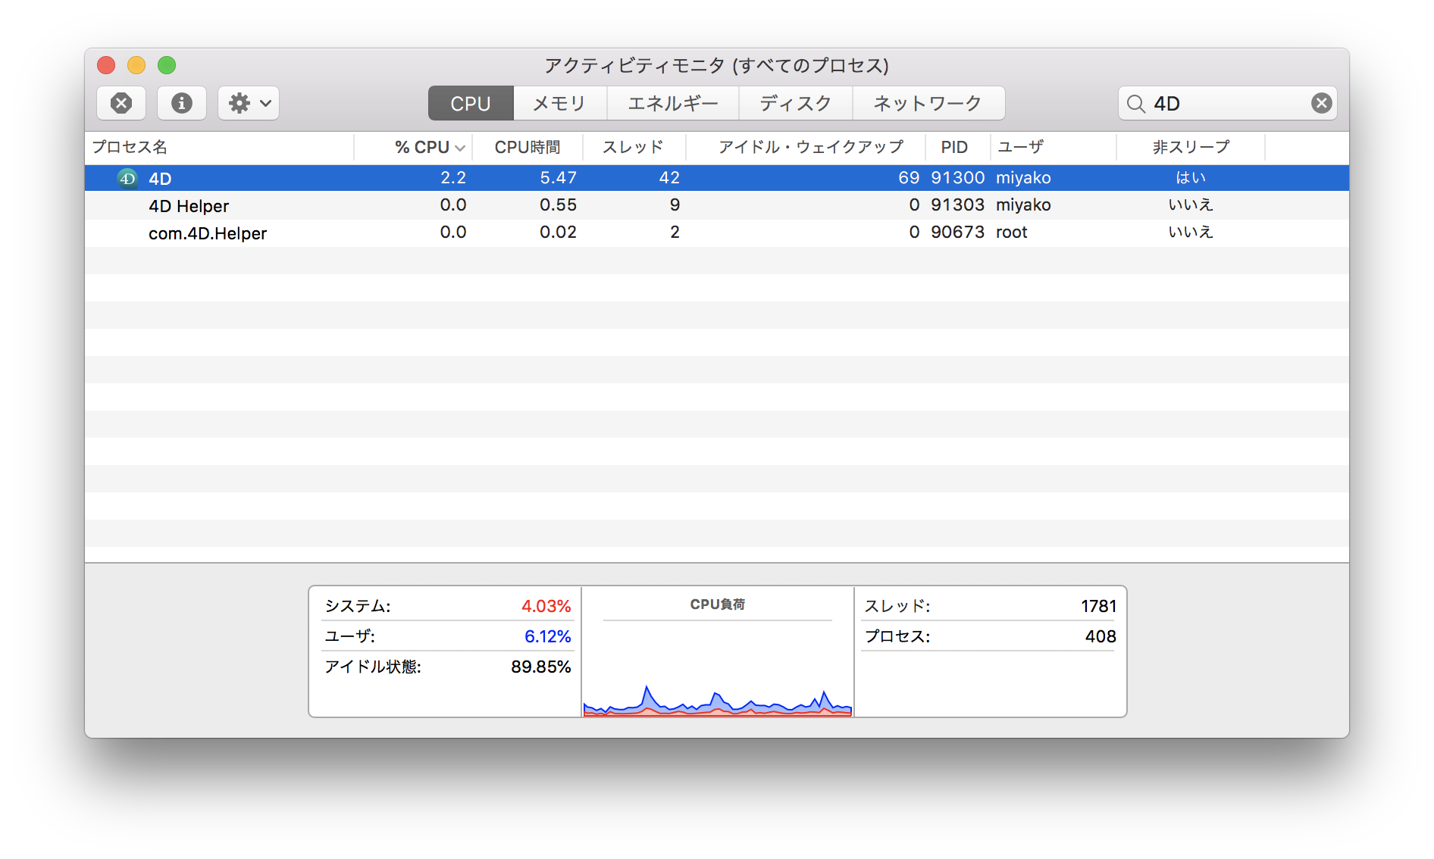Open the process info inspector icon
The image size is (1434, 859).
pos(182,103)
